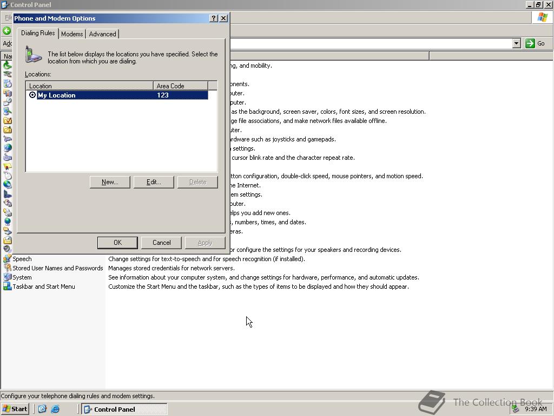The height and width of the screenshot is (416, 554).
Task: Select the My Location row text
Action: 56,95
